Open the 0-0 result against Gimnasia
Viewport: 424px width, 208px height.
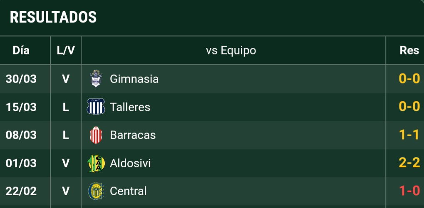click(x=409, y=79)
